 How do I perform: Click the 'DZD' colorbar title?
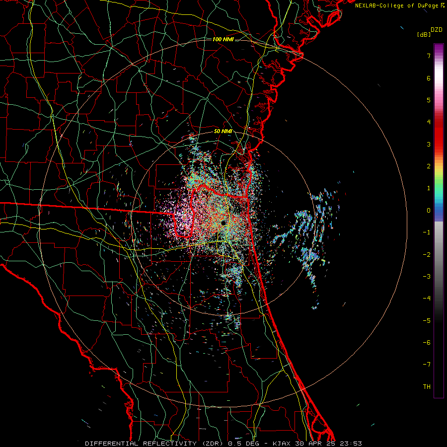[437, 30]
